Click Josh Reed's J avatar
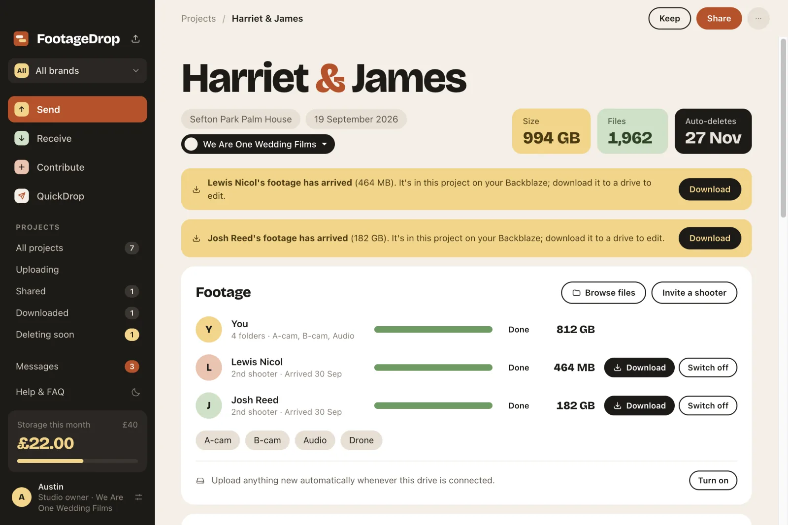This screenshot has width=788, height=525. [209, 405]
